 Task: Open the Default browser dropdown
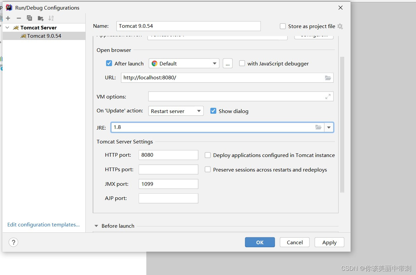[184, 63]
